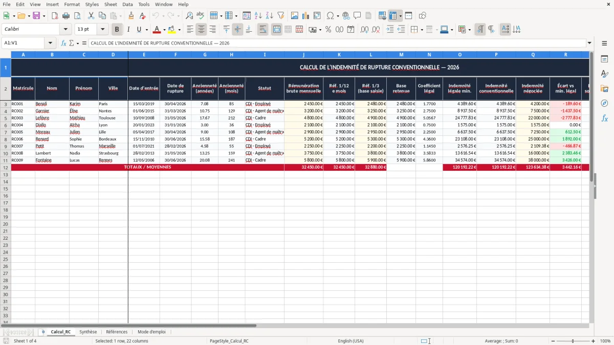Toggle Underline formatting
Viewport: 614px width, 345px height.
(139, 30)
